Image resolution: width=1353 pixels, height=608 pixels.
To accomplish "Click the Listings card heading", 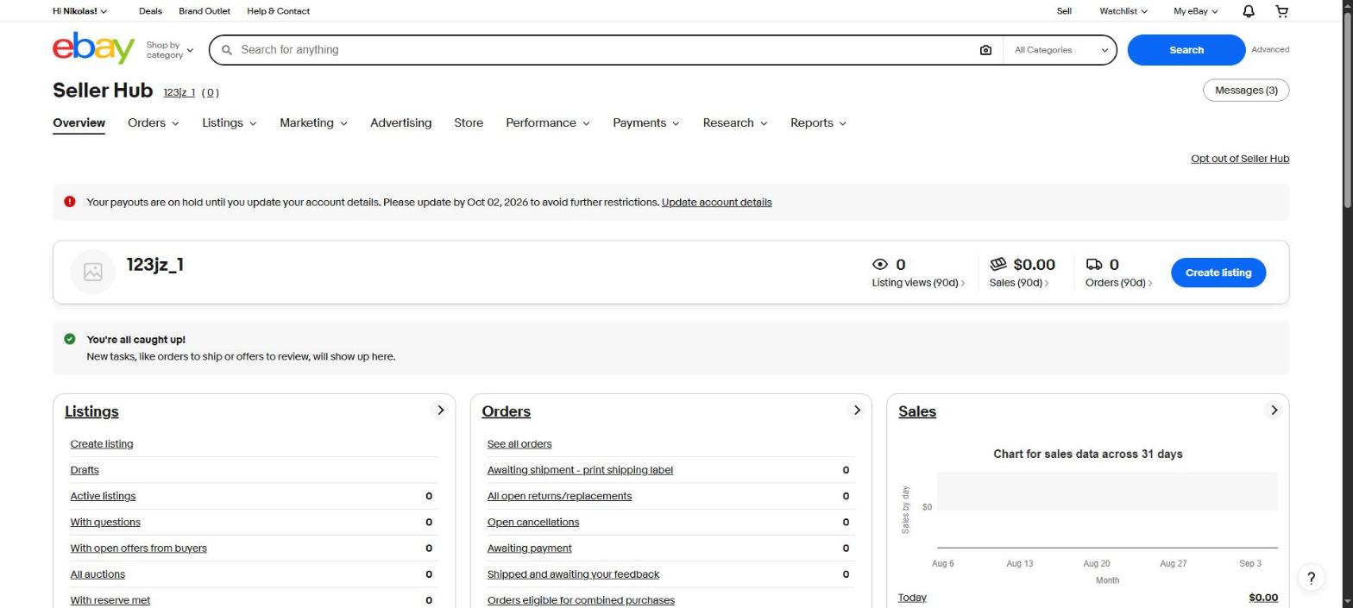I will pyautogui.click(x=91, y=411).
